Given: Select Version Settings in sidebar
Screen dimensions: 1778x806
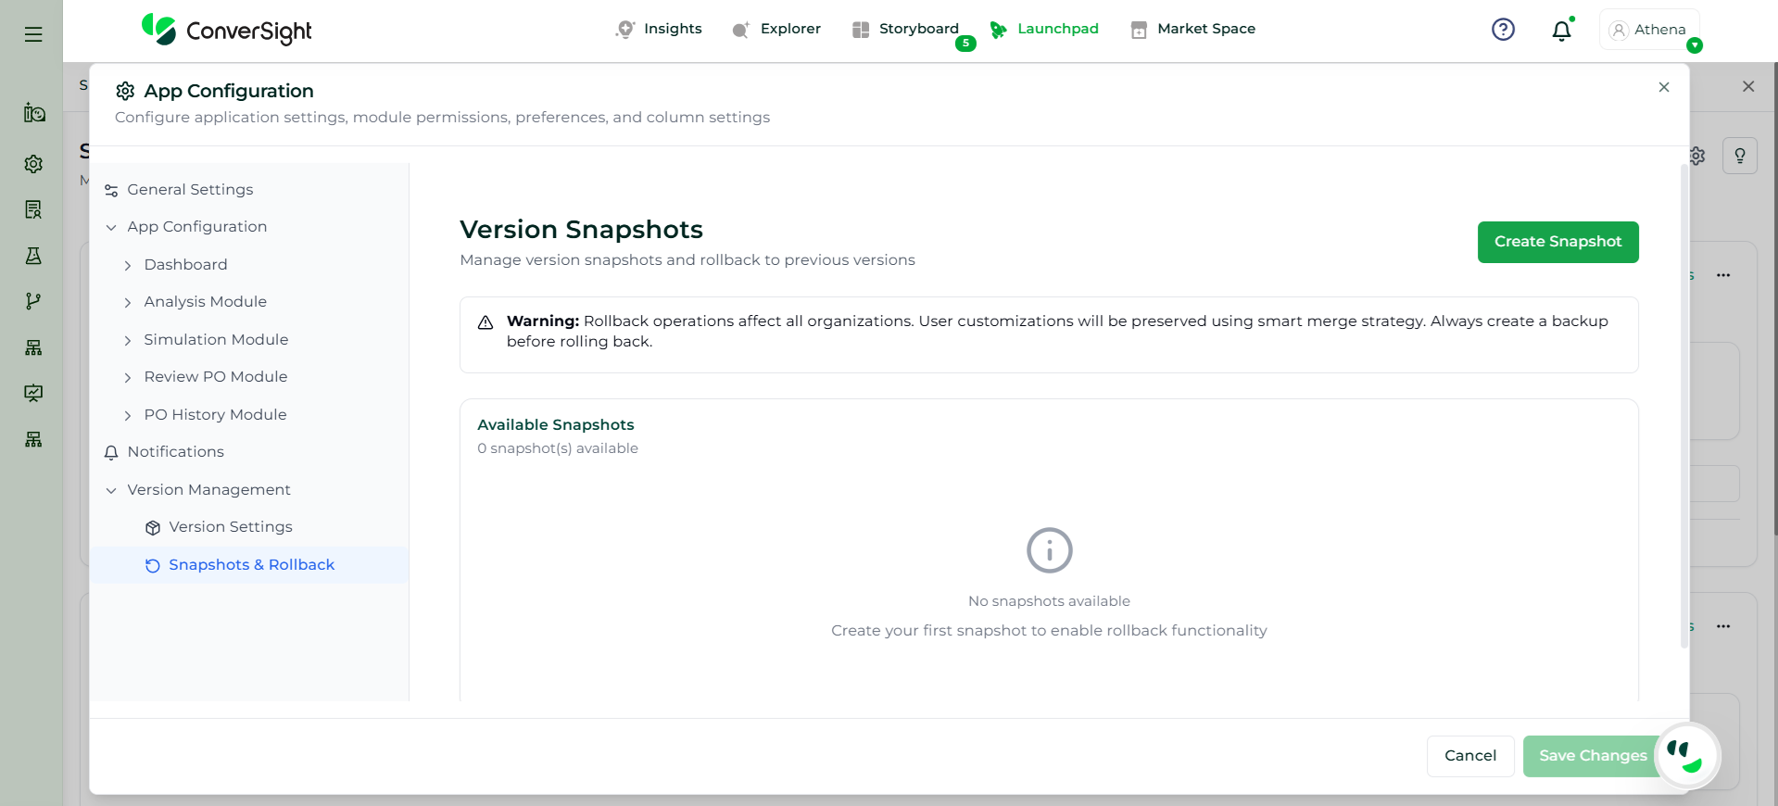Looking at the screenshot, I should pos(230,527).
